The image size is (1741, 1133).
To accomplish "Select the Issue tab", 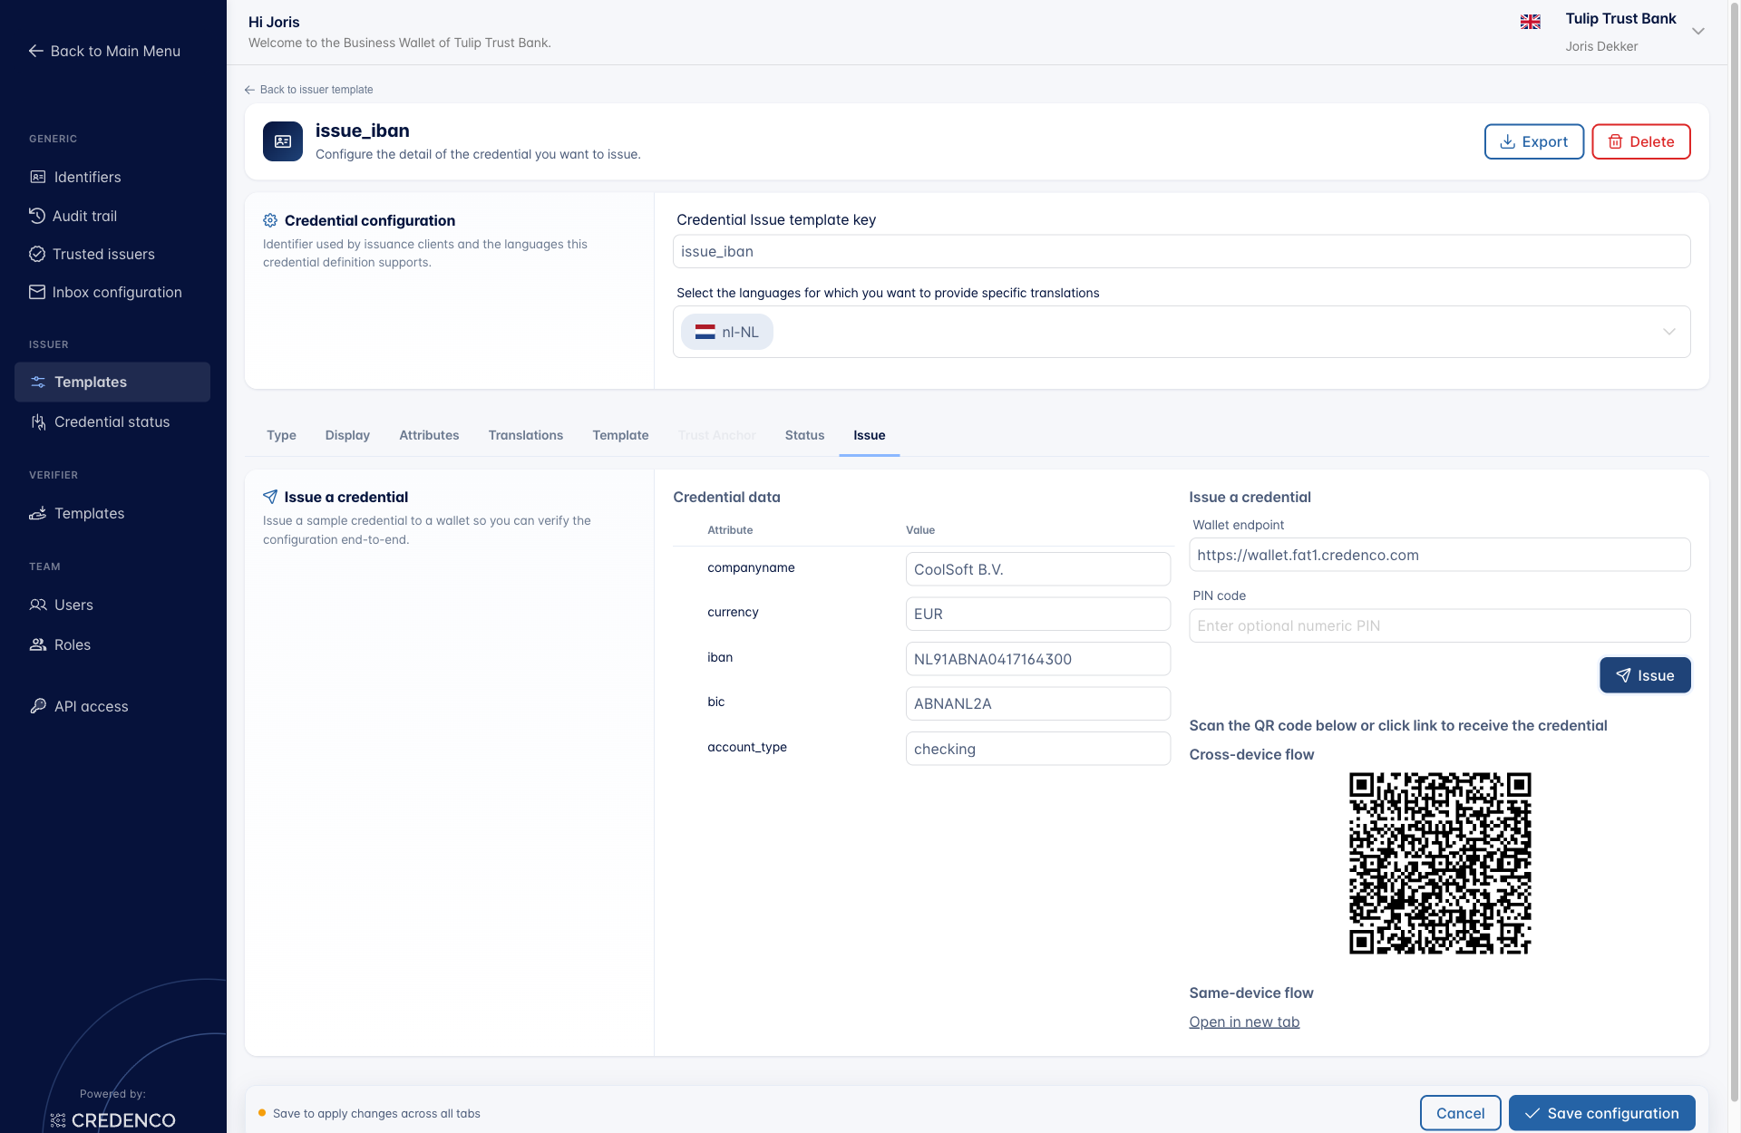I will click(869, 435).
